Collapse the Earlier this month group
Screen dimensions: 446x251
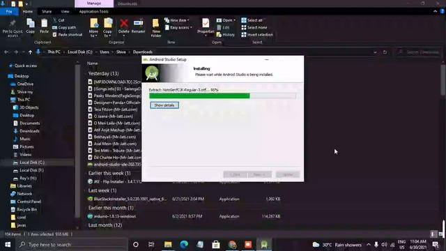(x=111, y=208)
